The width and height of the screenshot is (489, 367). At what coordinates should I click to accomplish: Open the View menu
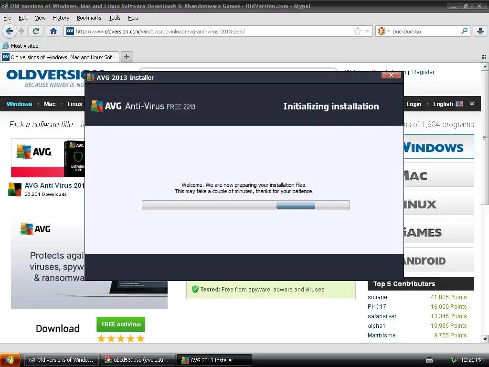pos(40,18)
